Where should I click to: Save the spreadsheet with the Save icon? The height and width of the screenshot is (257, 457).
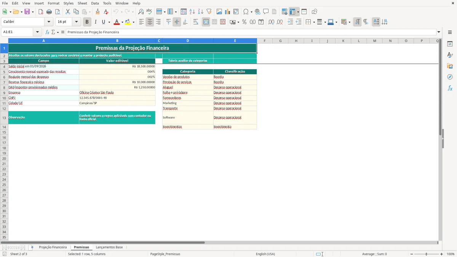click(x=27, y=12)
